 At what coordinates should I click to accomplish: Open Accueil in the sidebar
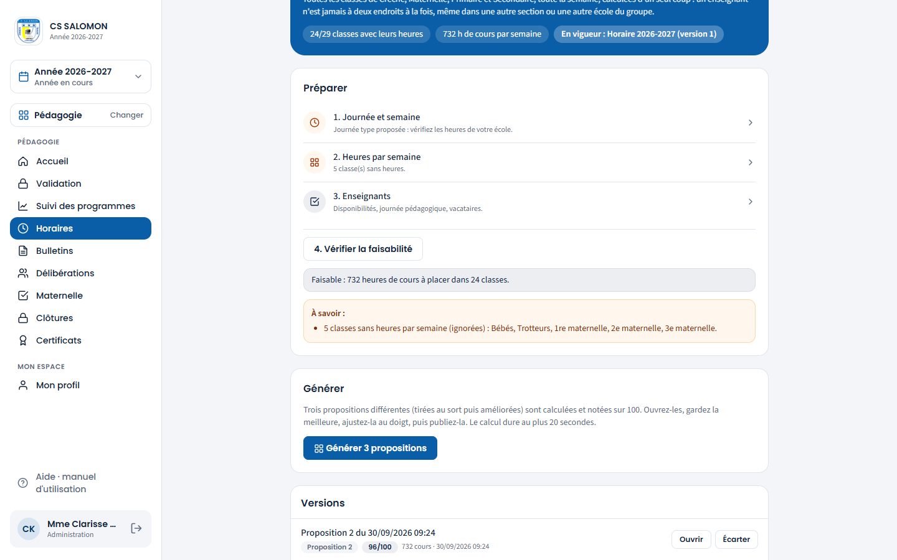80,161
